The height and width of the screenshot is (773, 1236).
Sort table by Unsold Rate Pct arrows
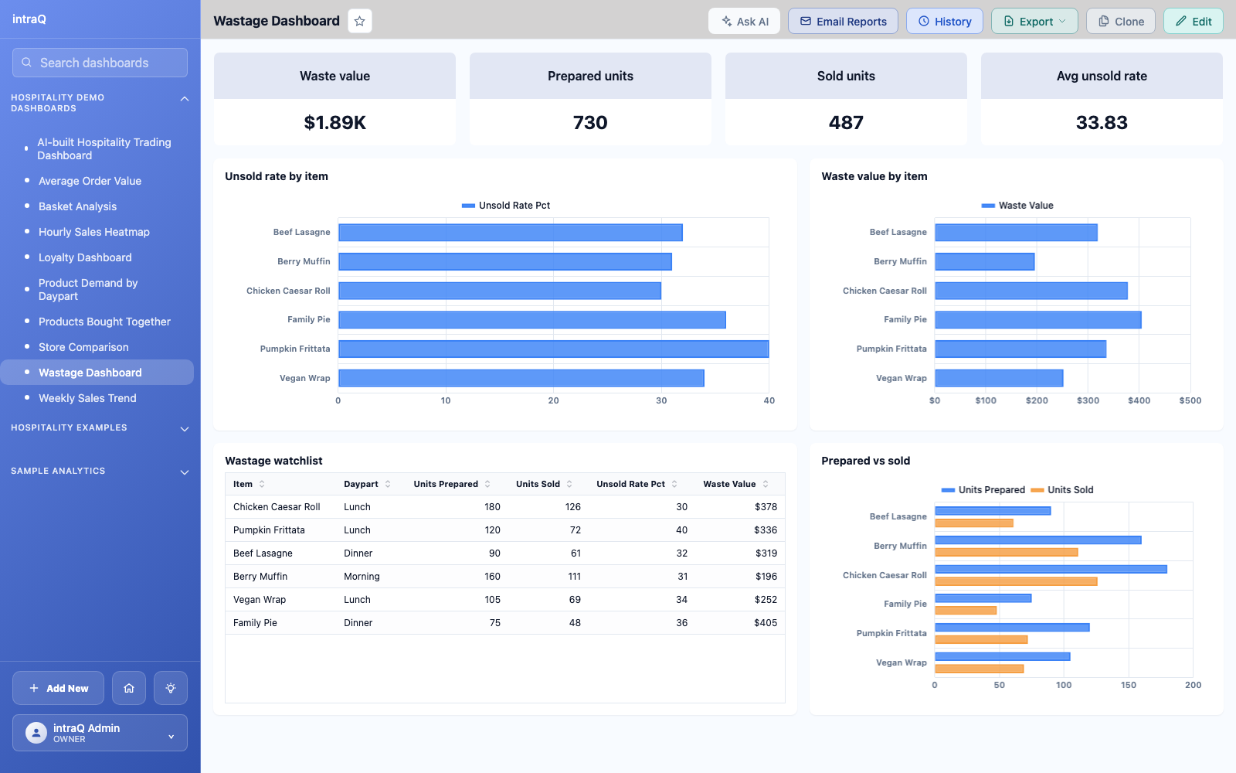pos(674,484)
